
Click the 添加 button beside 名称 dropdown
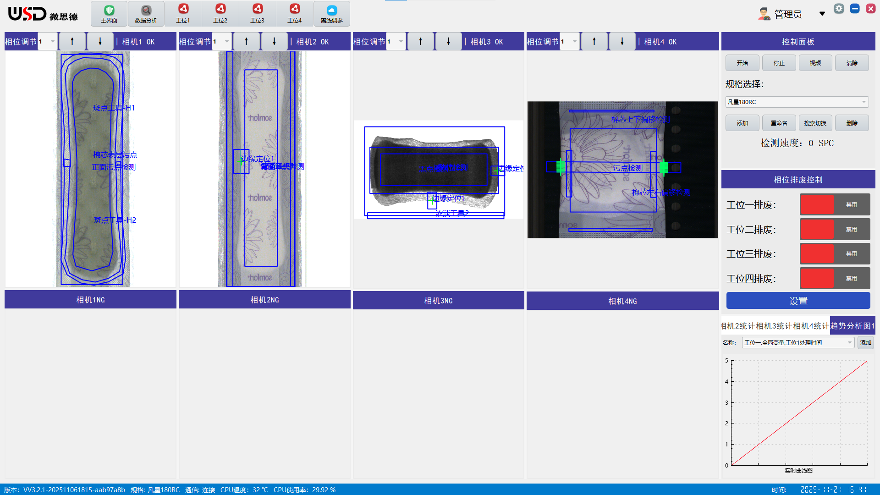(865, 342)
